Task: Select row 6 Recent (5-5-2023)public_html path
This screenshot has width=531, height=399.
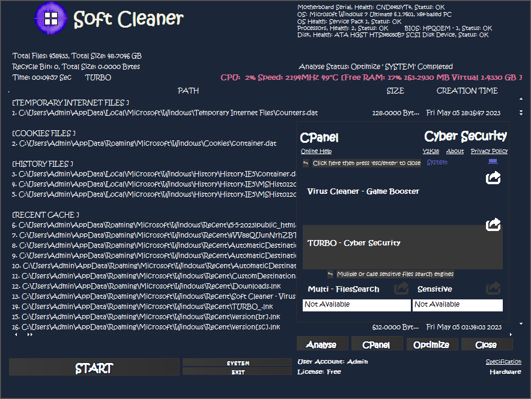Action: pos(154,225)
